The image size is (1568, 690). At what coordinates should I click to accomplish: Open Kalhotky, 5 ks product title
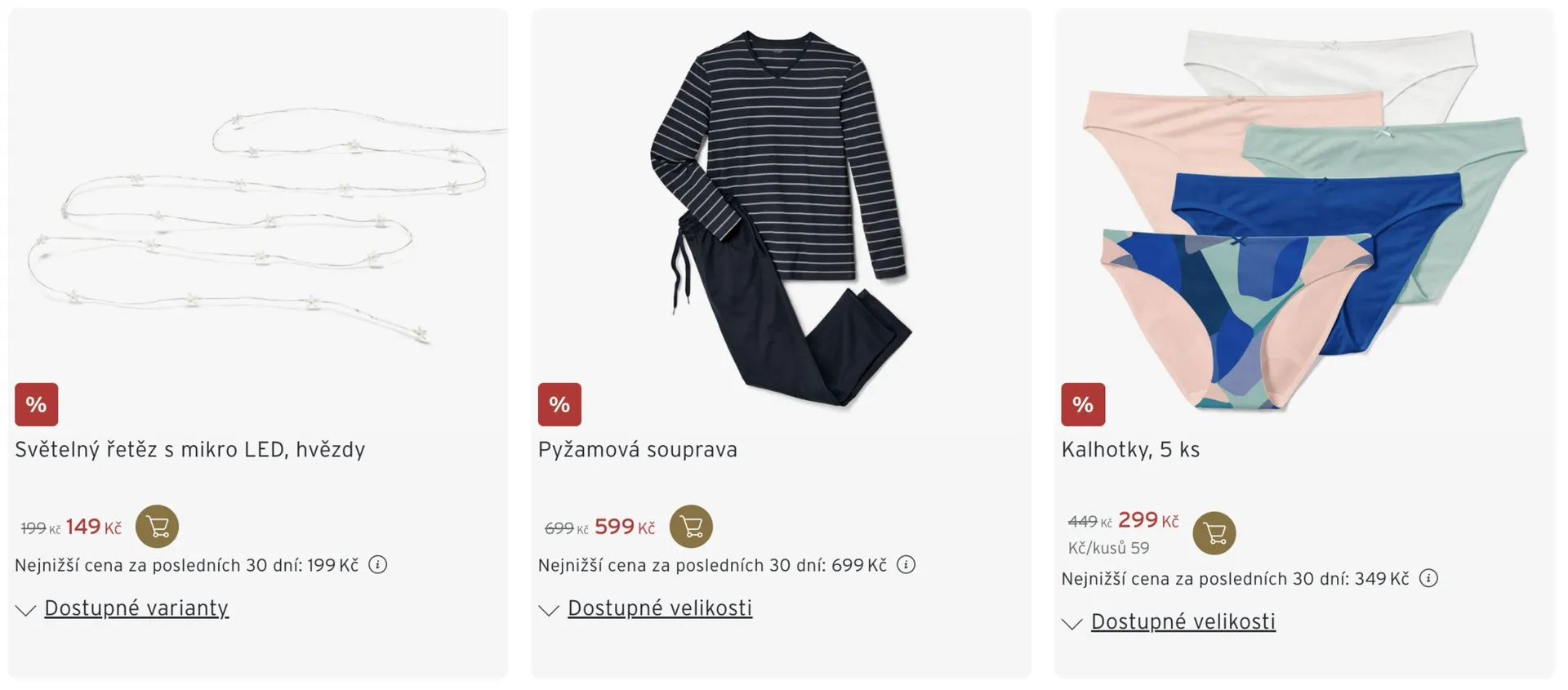coord(1130,450)
